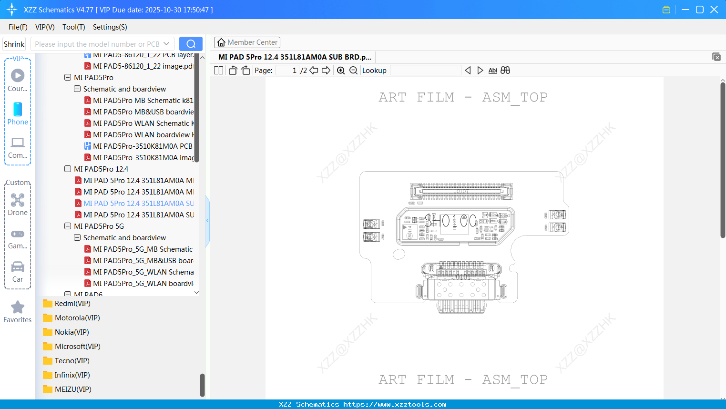The image size is (726, 409).
Task: Collapse the left panel via splitter handle
Action: 207,221
